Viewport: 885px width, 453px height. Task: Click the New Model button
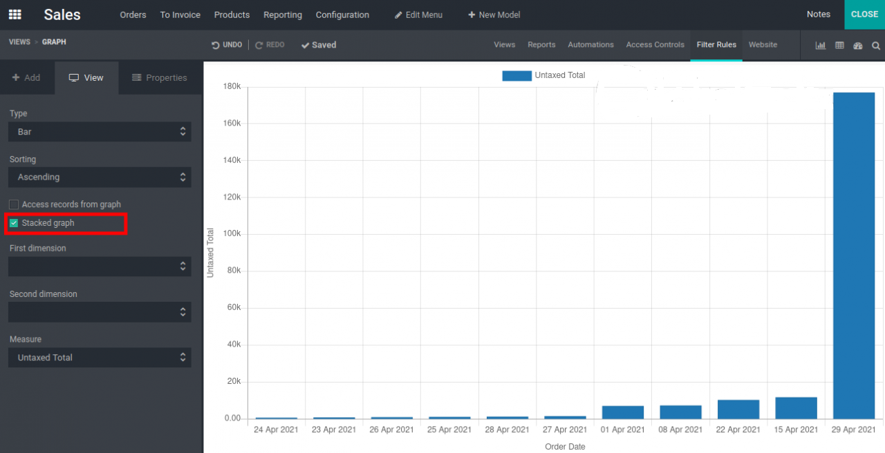494,15
